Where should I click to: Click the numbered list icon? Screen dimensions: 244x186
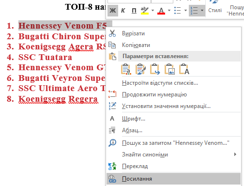pos(194,11)
